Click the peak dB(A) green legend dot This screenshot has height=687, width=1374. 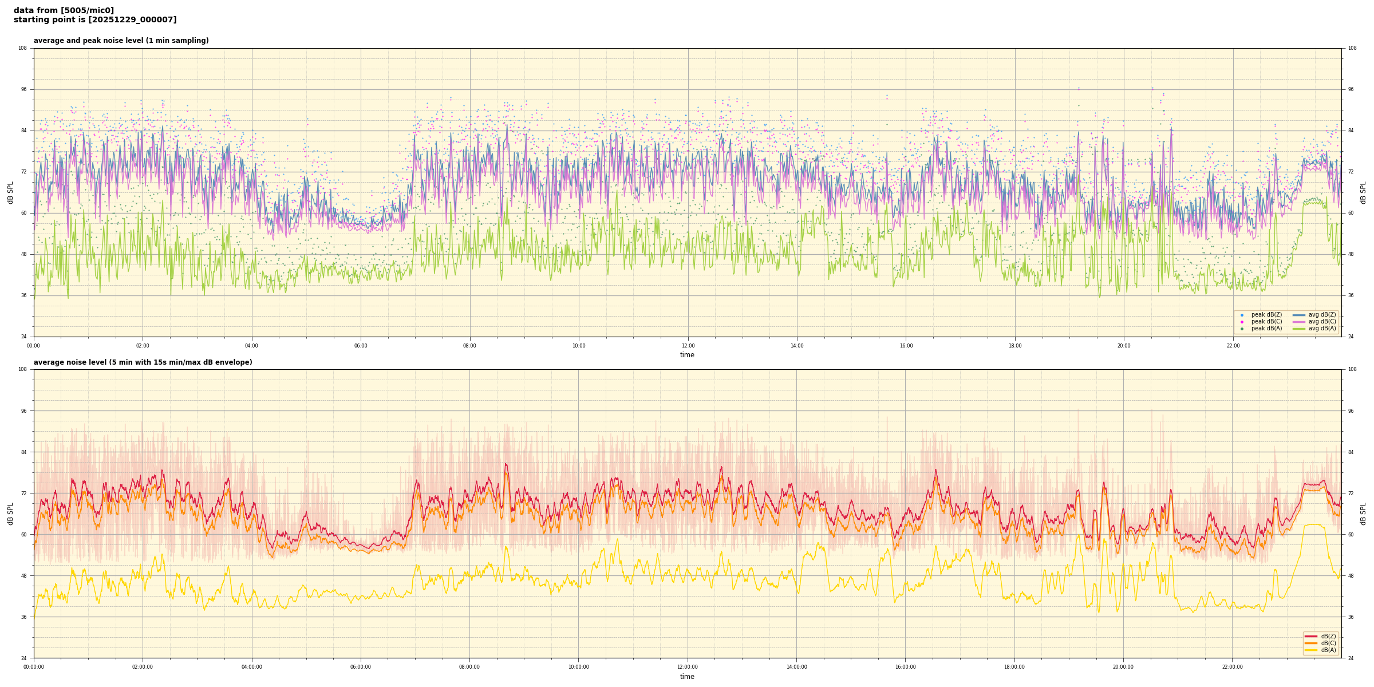(1242, 329)
